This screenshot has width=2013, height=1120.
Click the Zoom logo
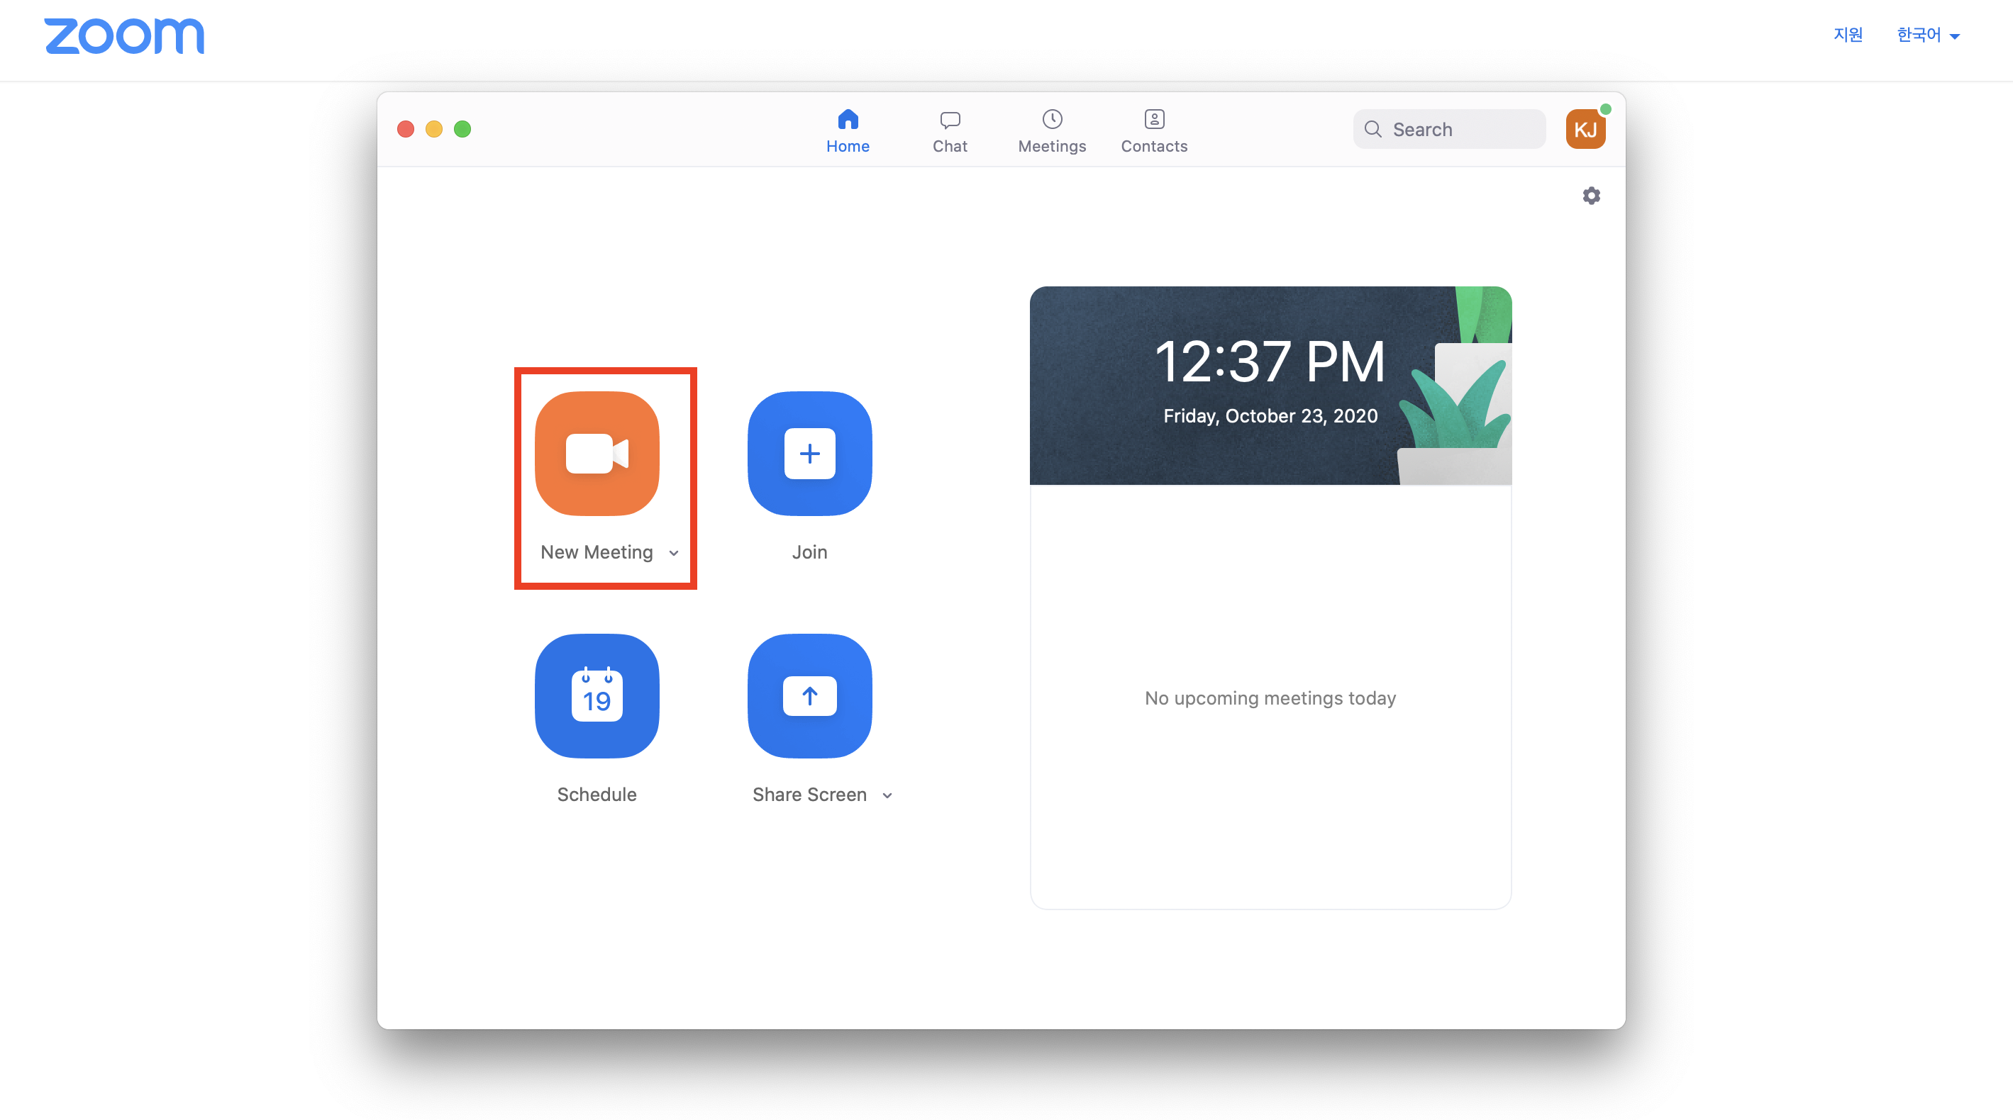pos(124,36)
